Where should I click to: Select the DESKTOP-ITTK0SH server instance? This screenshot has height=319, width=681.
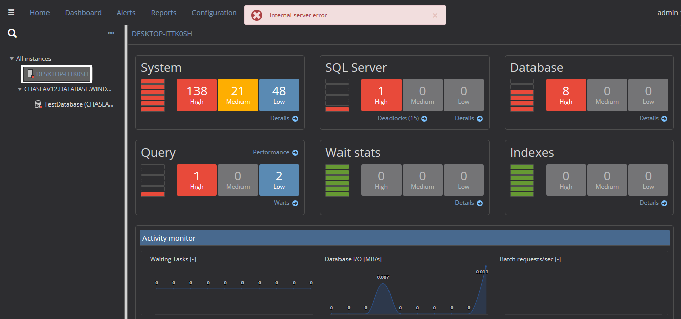(62, 74)
